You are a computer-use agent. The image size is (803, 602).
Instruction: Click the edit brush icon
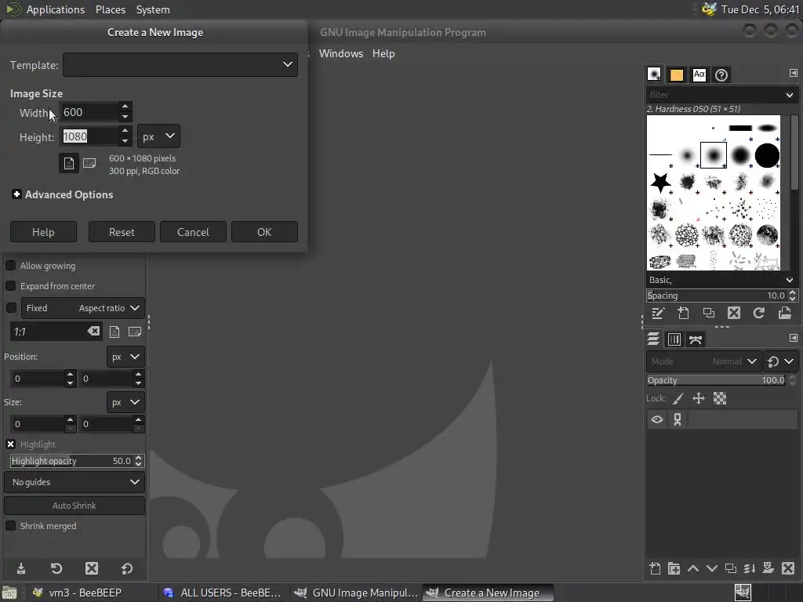point(658,313)
